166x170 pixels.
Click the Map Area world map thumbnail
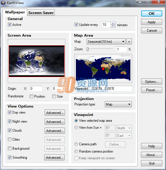[x=103, y=69]
